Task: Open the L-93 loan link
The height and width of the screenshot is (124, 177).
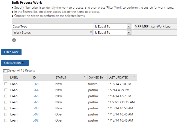Action: 35,108
